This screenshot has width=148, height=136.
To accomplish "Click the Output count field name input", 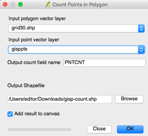I will [105, 63].
